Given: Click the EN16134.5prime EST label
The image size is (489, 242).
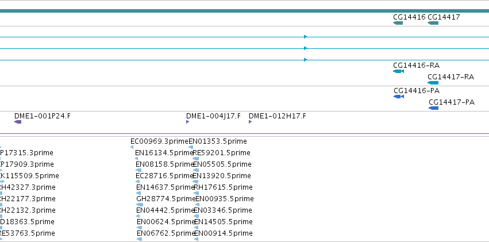Looking at the screenshot, I should (164, 153).
